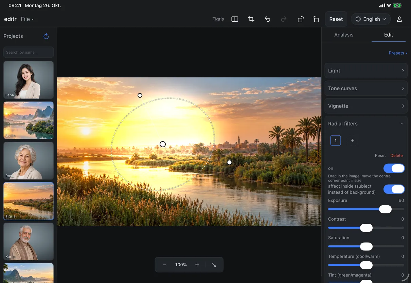The image size is (411, 283).
Task: Switch to the Edit tab
Action: [389, 35]
